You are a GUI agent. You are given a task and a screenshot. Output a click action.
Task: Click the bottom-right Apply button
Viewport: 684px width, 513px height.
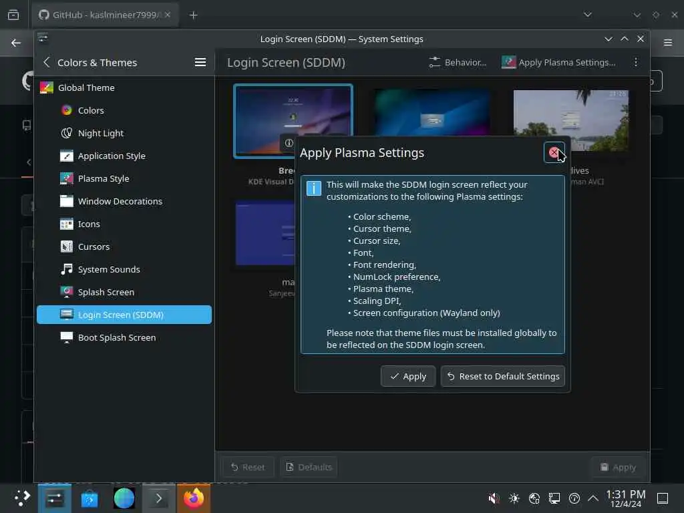pos(618,467)
